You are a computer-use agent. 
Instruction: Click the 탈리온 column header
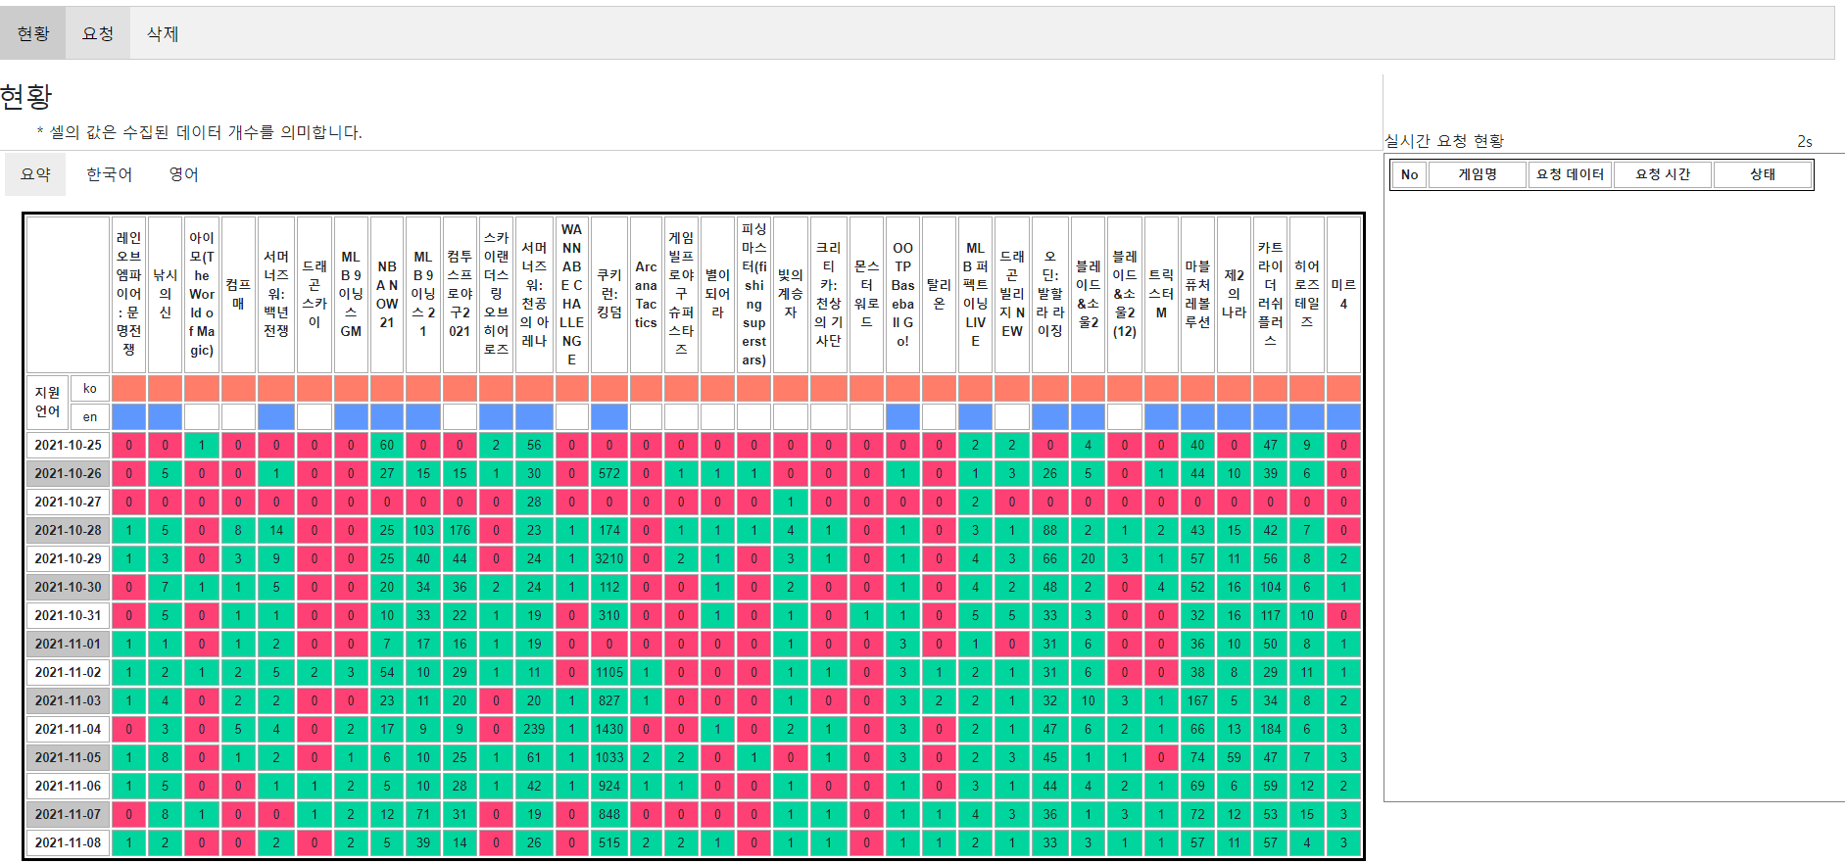coord(939,294)
